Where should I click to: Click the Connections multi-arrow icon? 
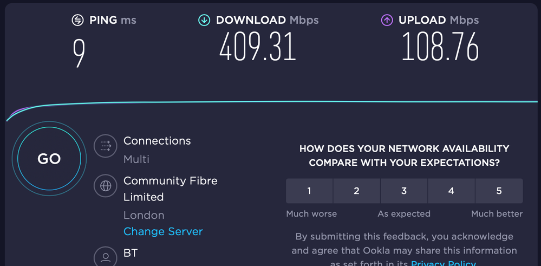tap(106, 146)
